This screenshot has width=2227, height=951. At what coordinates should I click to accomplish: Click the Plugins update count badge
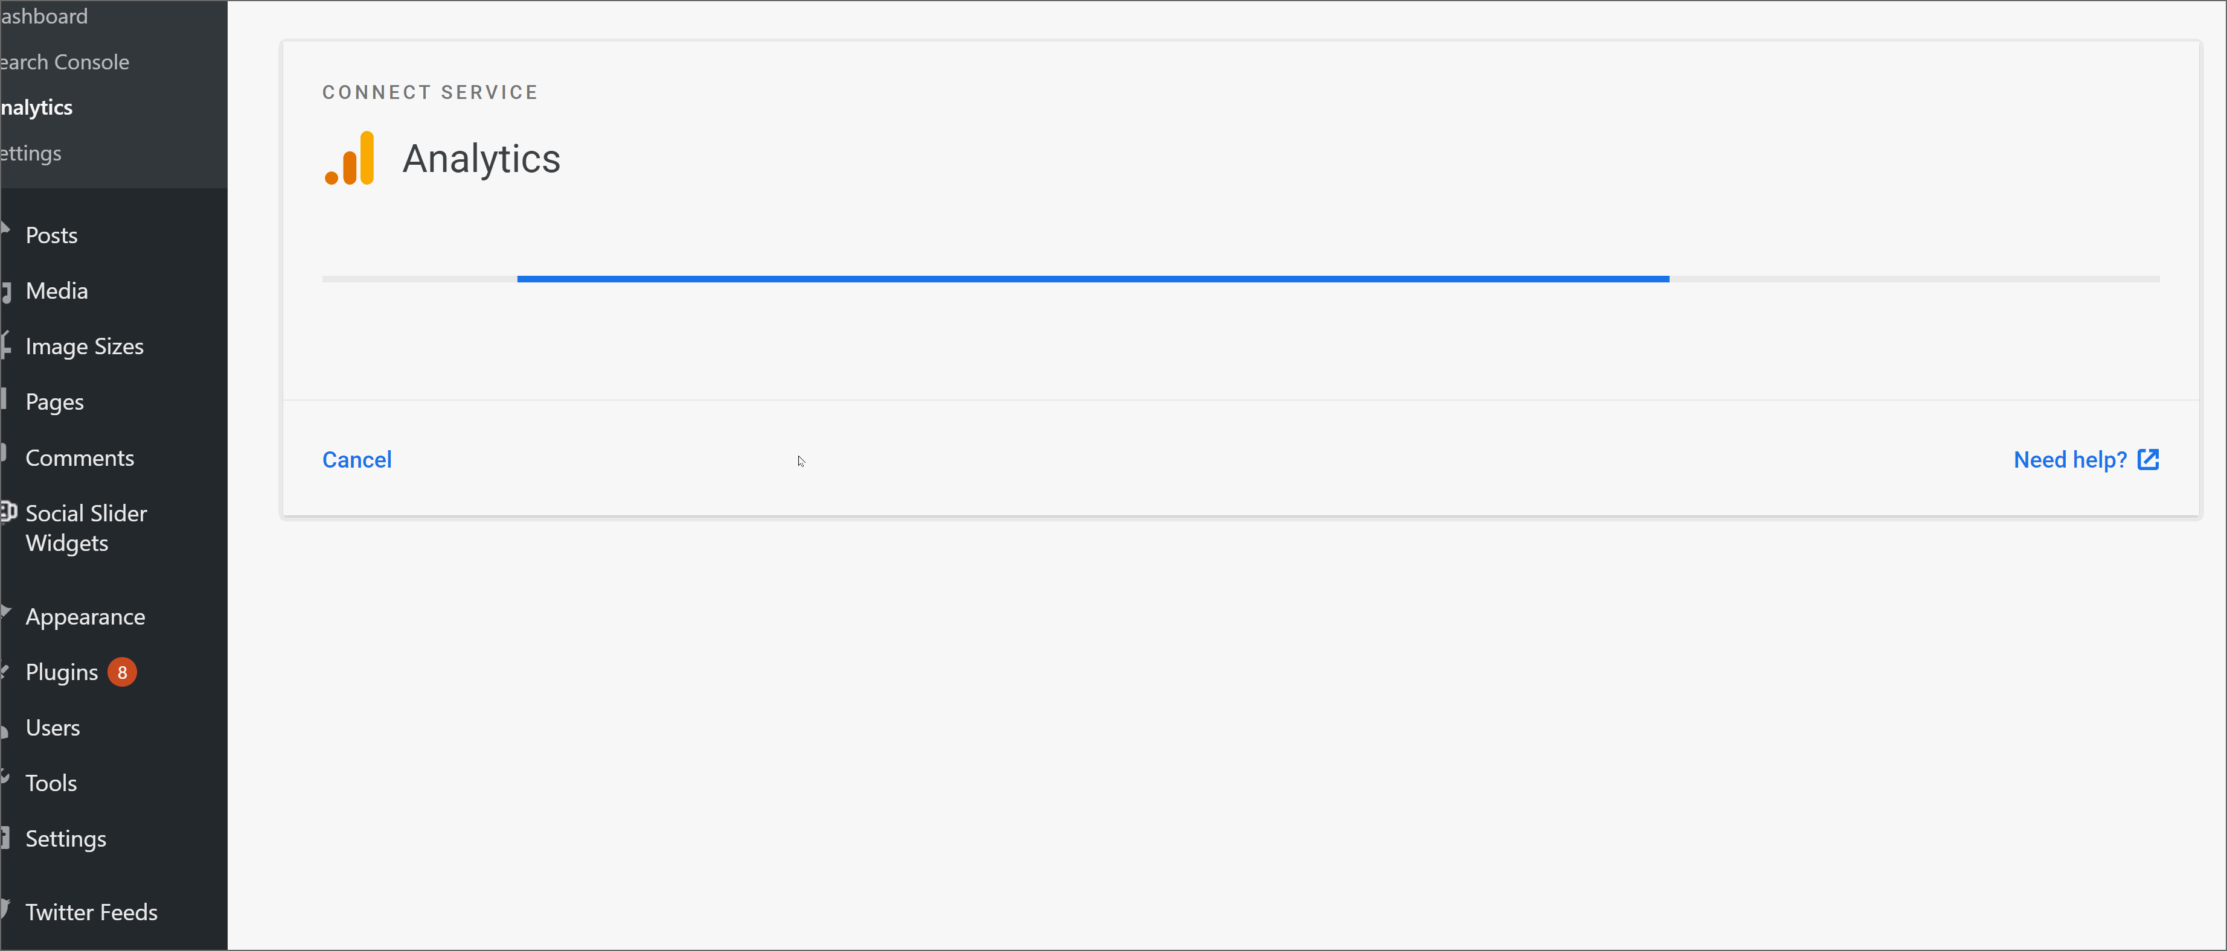(x=122, y=671)
